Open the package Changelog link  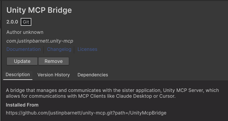point(59,49)
